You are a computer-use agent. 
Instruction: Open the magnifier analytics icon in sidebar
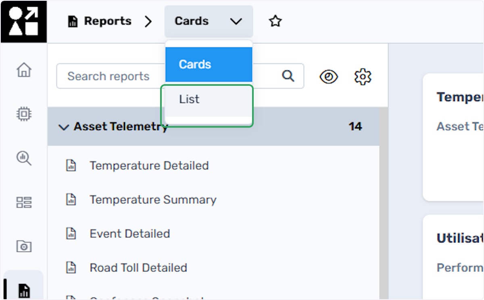pyautogui.click(x=24, y=158)
